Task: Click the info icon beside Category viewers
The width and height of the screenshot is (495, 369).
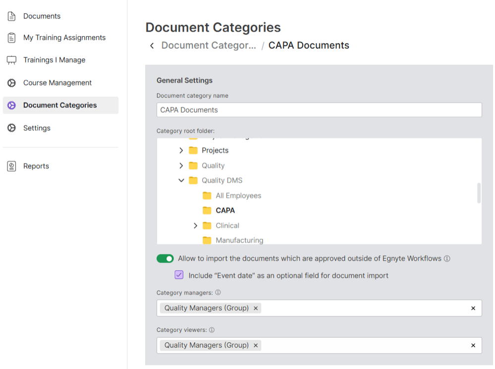Action: pos(211,329)
